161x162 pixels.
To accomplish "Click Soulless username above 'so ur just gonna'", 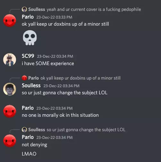I will [31, 85].
